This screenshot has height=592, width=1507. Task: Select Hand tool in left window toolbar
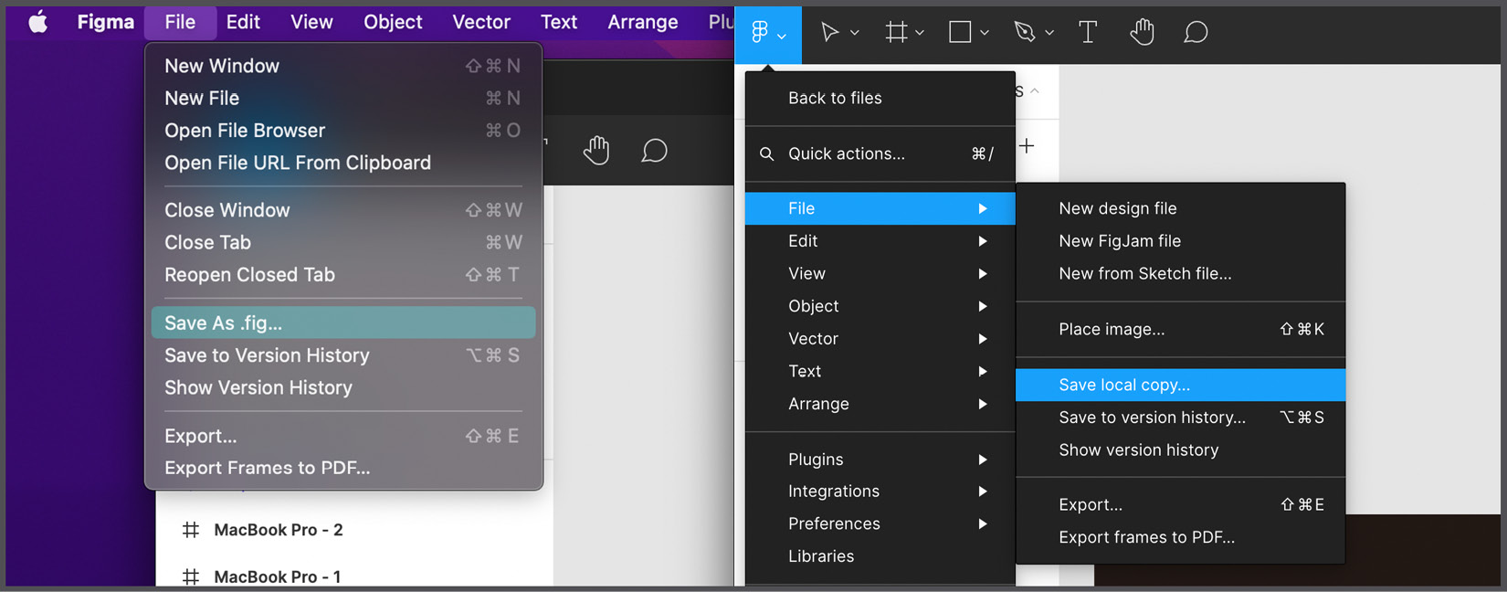596,150
